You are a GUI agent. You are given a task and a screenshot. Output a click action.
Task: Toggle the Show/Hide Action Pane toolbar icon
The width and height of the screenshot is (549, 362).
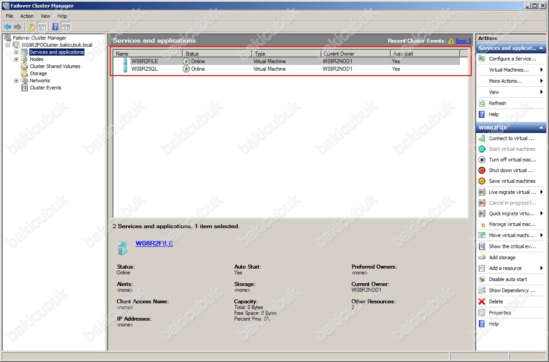tap(66, 27)
